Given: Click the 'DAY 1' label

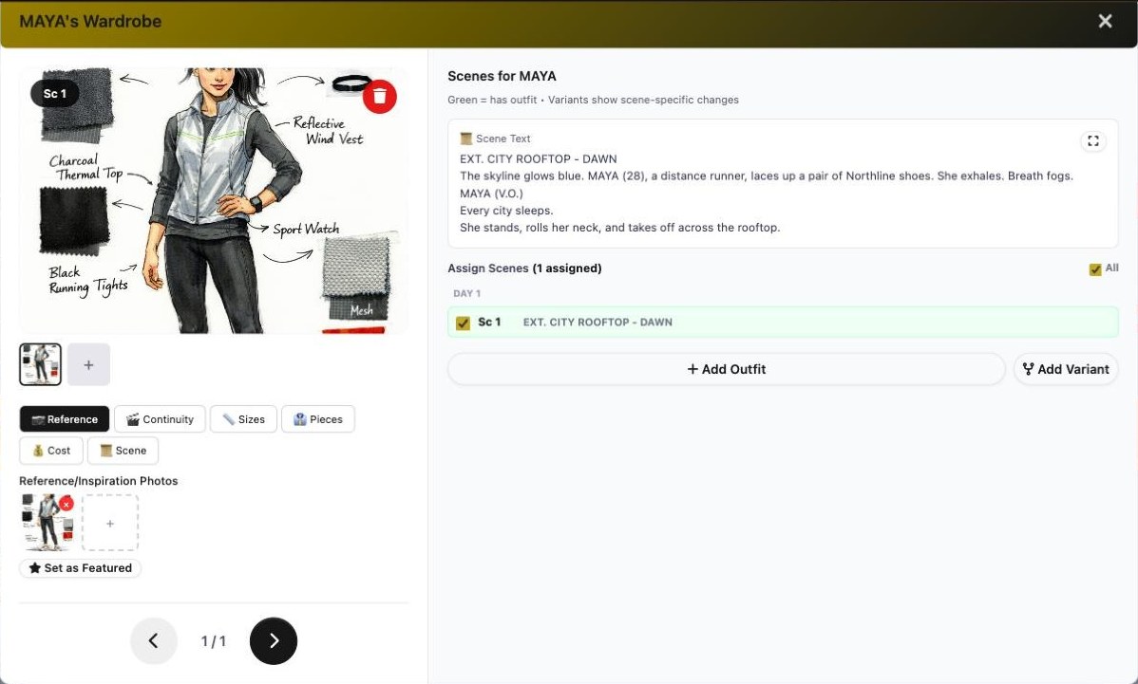Looking at the screenshot, I should point(466,293).
